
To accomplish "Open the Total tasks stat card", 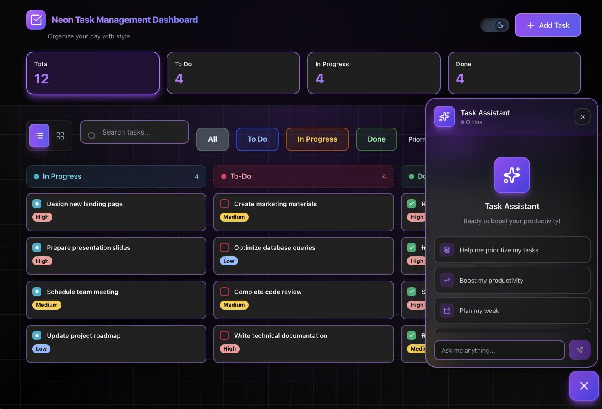I will (x=93, y=73).
